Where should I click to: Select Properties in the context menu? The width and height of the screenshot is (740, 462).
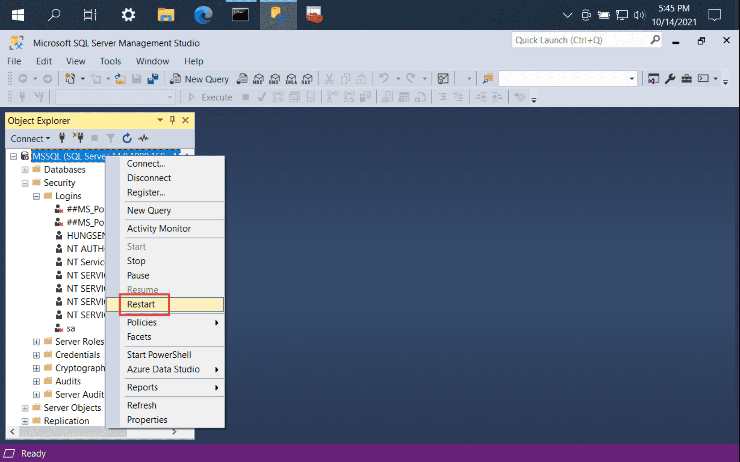165,420
